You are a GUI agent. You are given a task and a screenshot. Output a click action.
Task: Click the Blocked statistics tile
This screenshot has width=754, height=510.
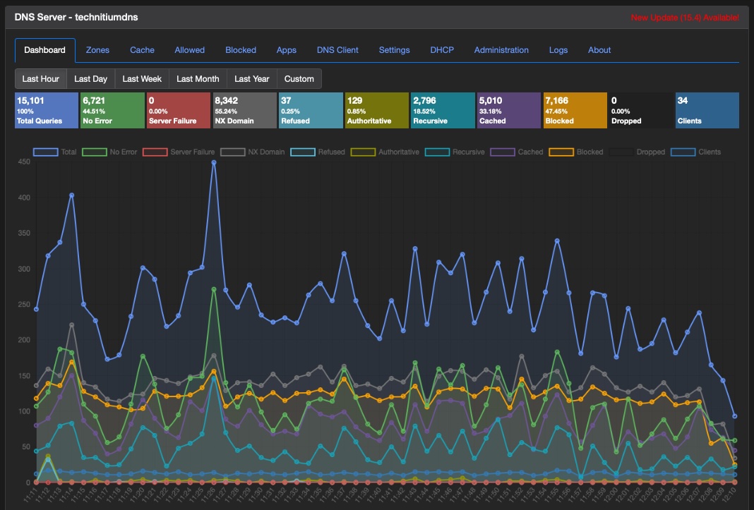point(575,111)
